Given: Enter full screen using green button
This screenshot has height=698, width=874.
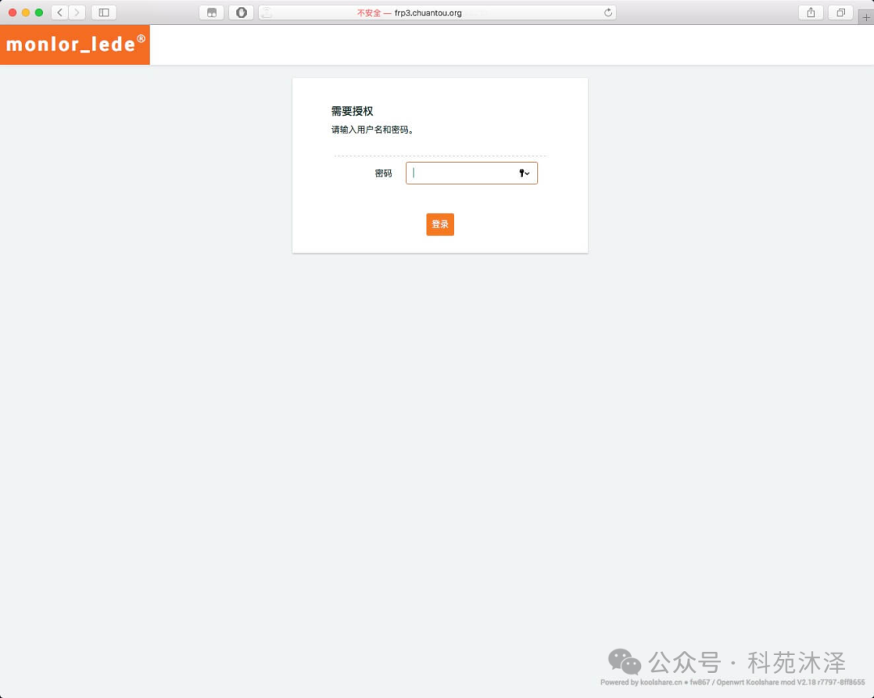Looking at the screenshot, I should (39, 13).
